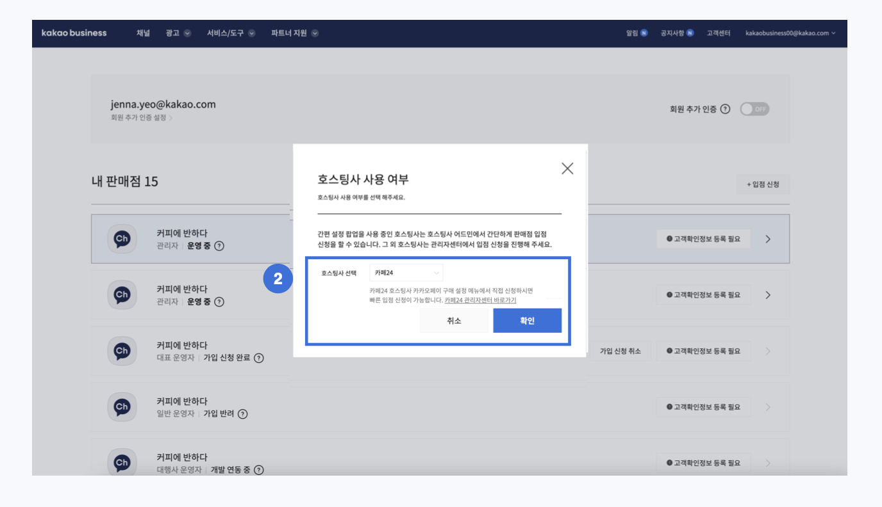Open the 호스팅사 선택 카페24 dropdown
This screenshot has width=882, height=507.
point(406,273)
